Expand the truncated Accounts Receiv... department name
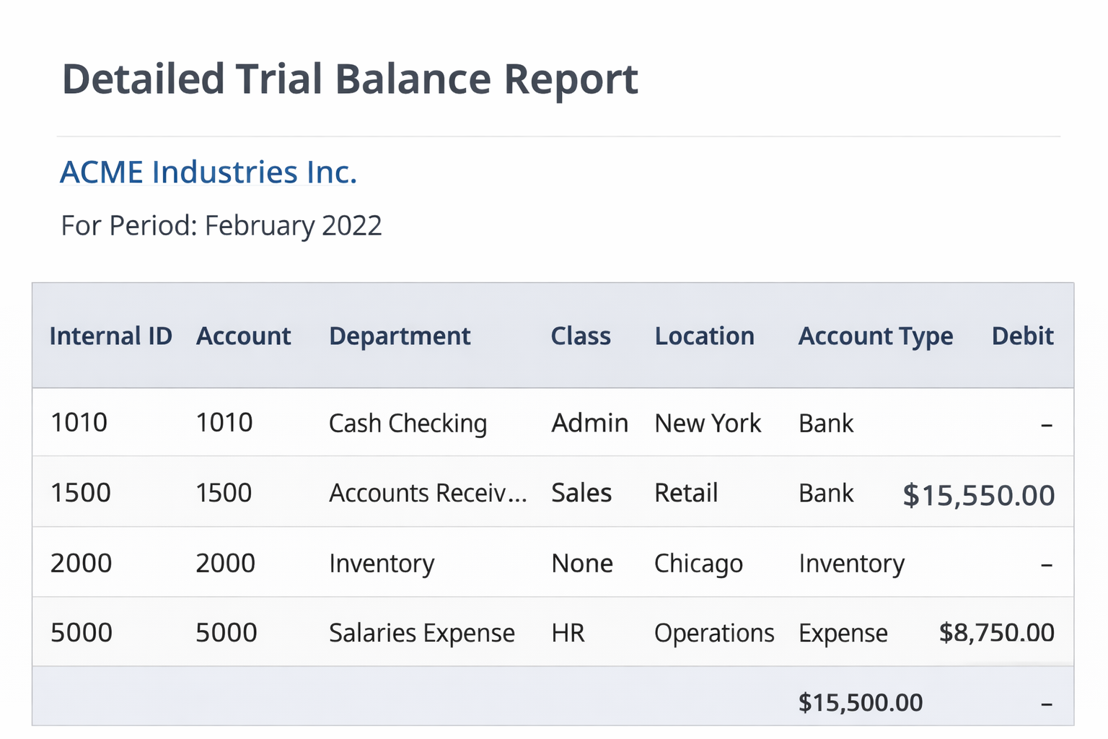 point(428,493)
